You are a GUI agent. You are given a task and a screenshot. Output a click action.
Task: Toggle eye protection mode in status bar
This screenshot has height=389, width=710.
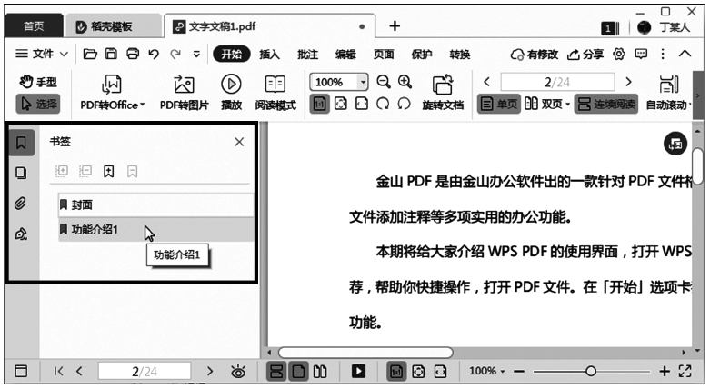[239, 371]
